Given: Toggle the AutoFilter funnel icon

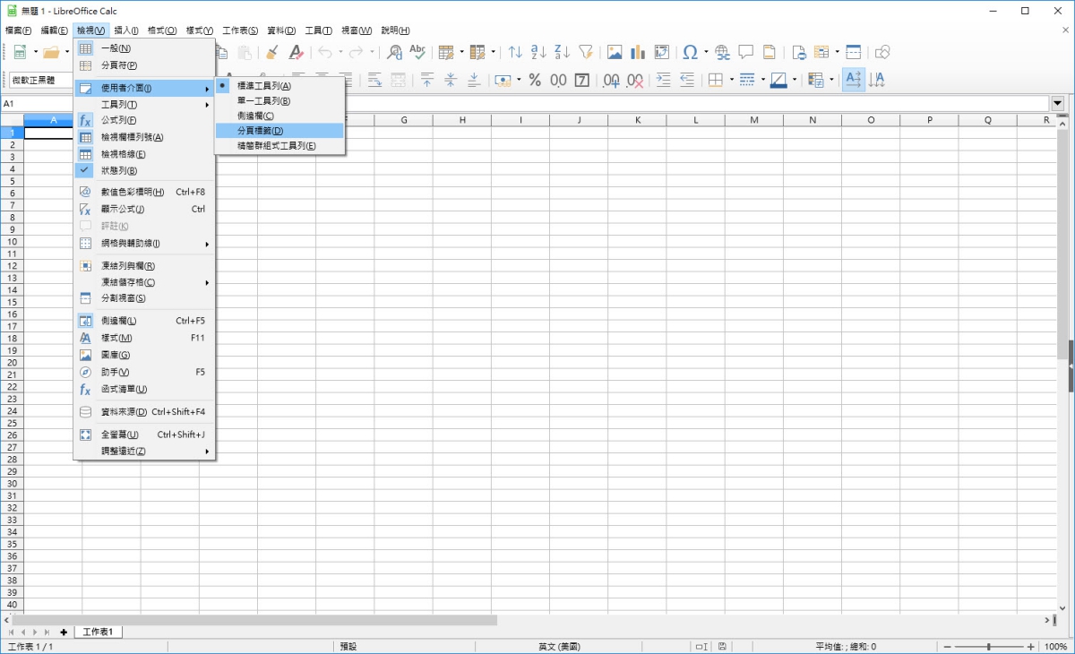Looking at the screenshot, I should [x=585, y=52].
